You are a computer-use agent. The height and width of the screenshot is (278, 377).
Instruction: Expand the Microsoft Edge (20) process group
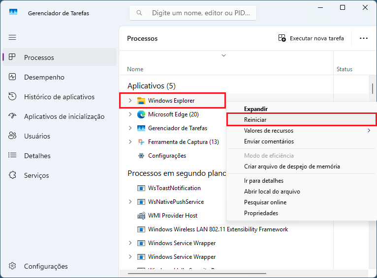(130, 114)
